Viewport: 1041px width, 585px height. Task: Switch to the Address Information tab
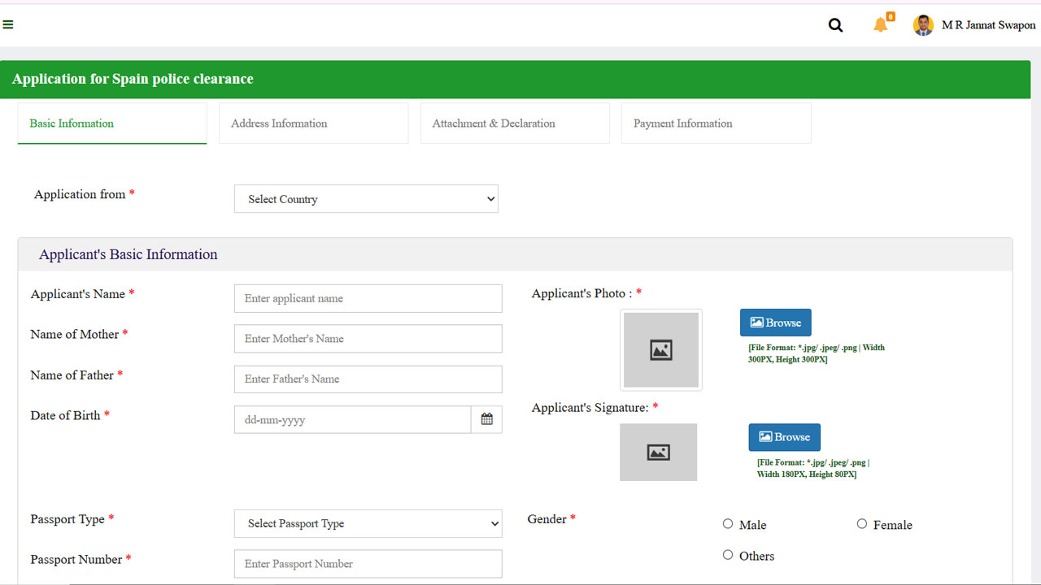(313, 123)
